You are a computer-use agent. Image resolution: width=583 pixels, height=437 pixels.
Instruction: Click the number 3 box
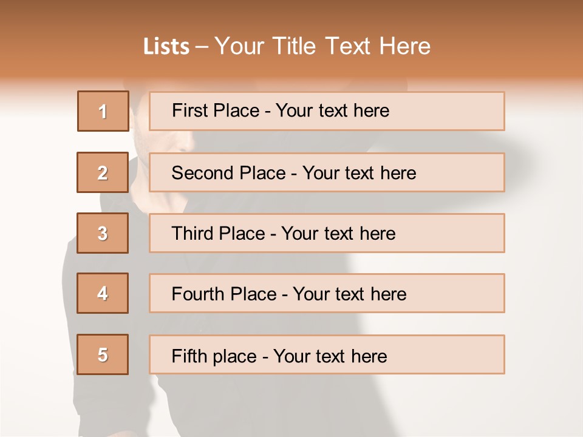pyautogui.click(x=103, y=233)
